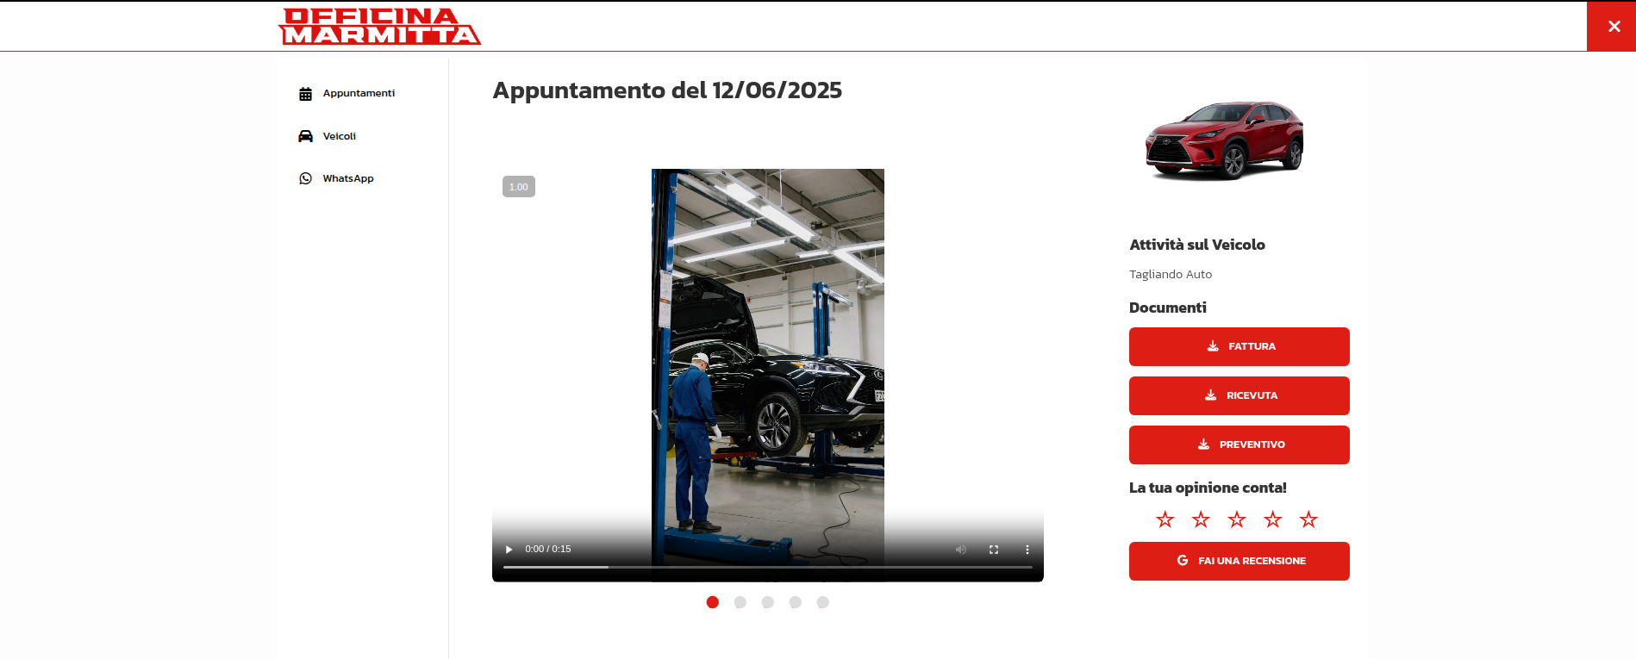Rate one star for the service

tap(1165, 519)
